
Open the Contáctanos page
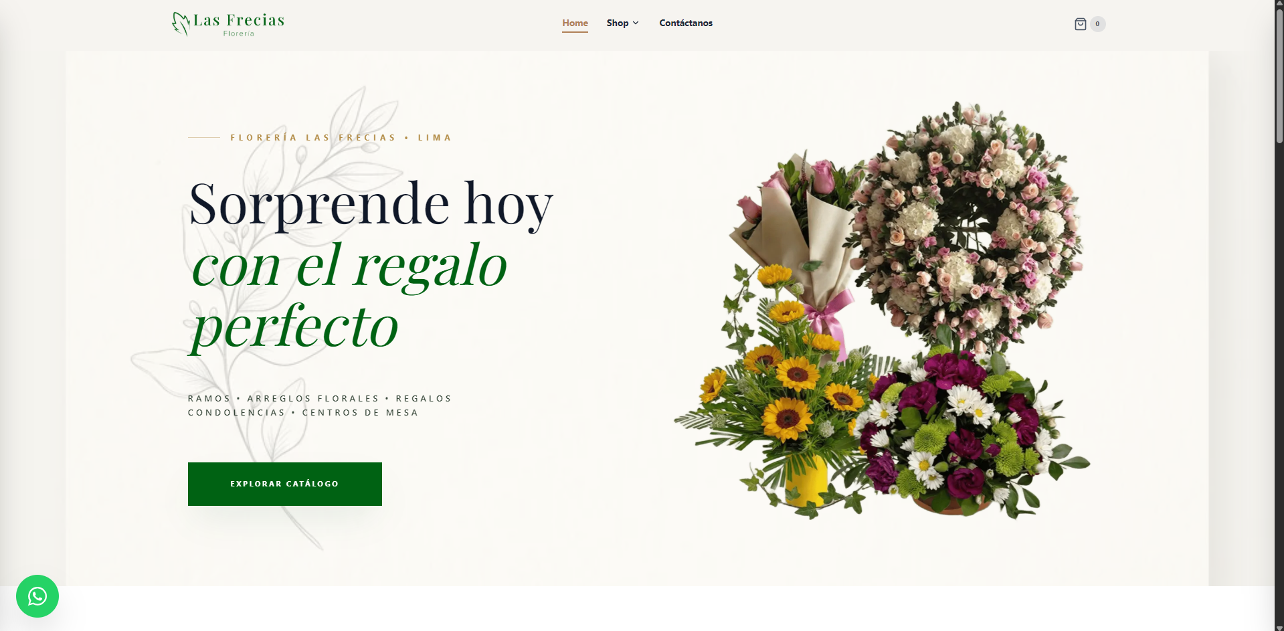click(686, 23)
